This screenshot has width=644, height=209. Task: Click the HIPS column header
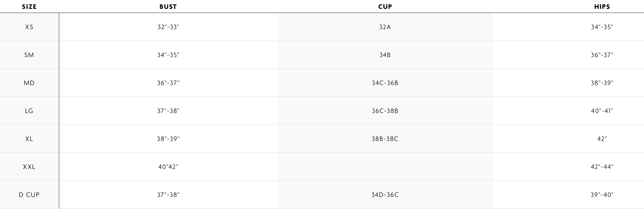(x=602, y=7)
